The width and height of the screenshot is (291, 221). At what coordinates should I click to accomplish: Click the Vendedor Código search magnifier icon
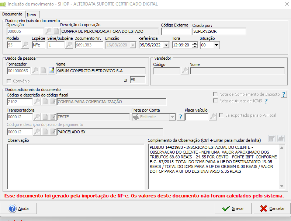(185, 71)
